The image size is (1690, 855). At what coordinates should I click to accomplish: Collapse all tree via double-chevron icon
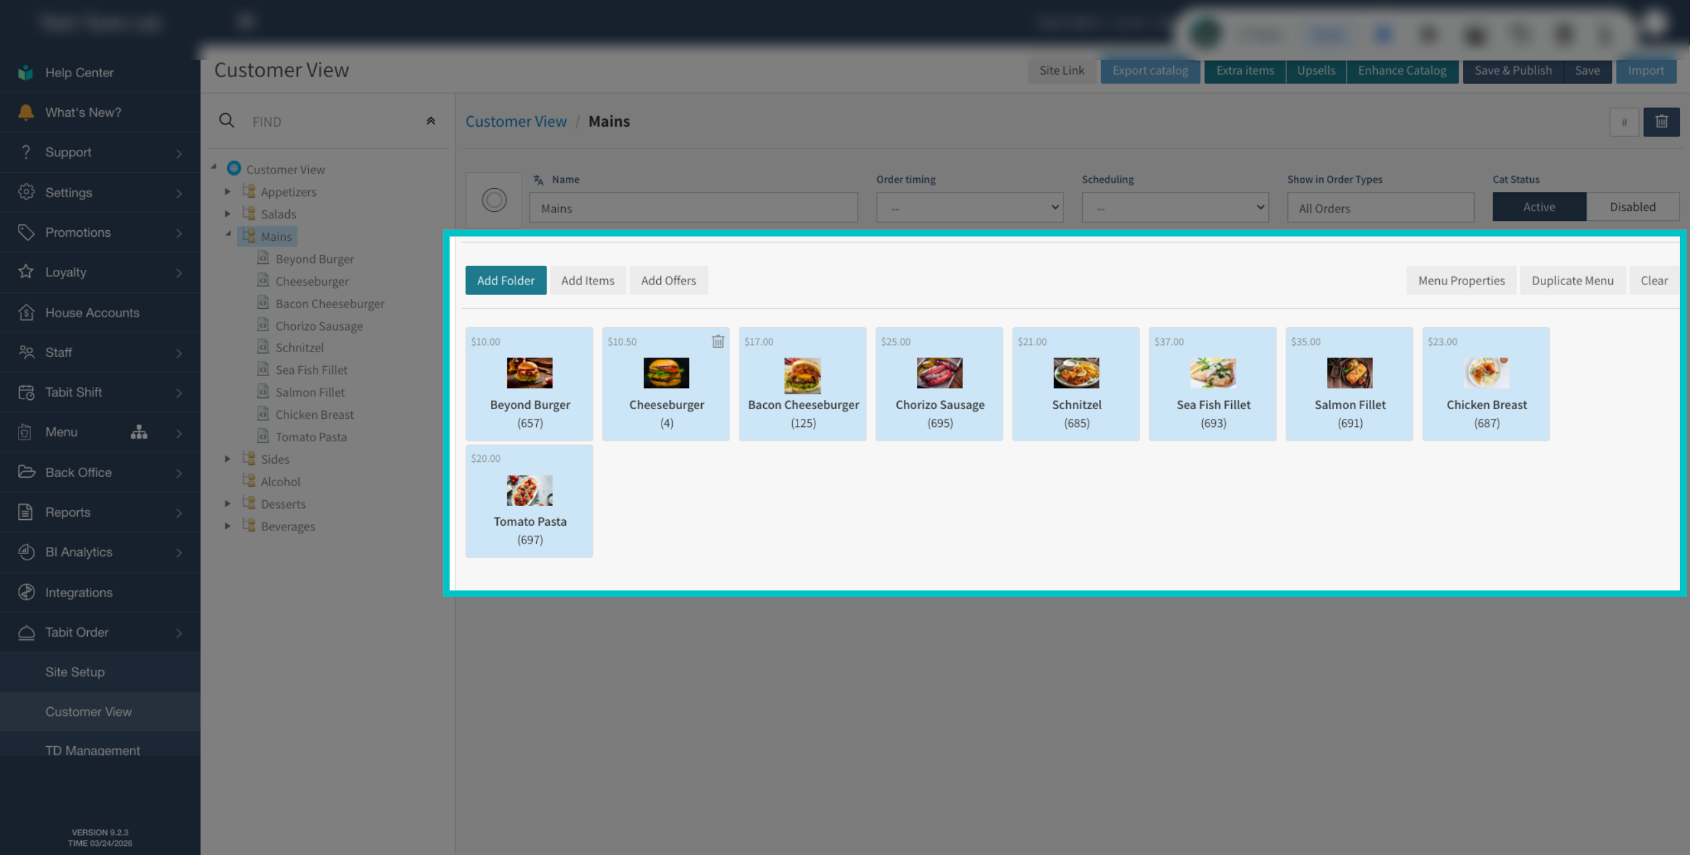430,121
